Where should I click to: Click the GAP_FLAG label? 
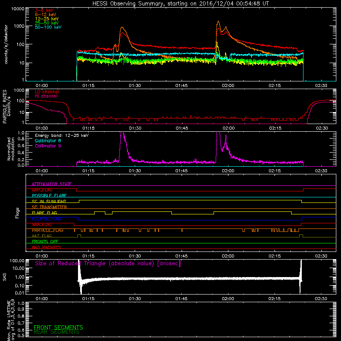[x=42, y=190]
